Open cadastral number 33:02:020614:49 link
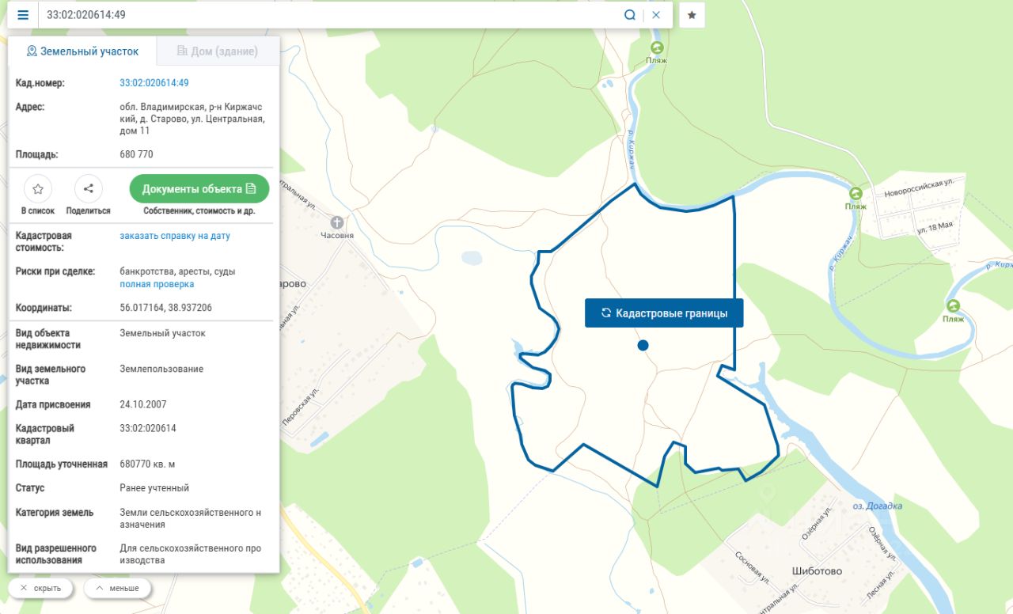 click(154, 83)
